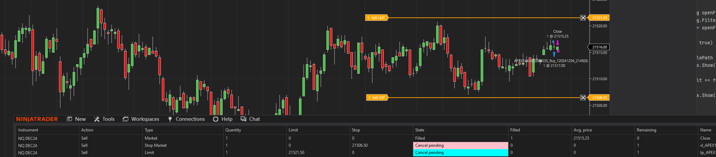Select the Sell STP order flag on chart

click(x=378, y=98)
